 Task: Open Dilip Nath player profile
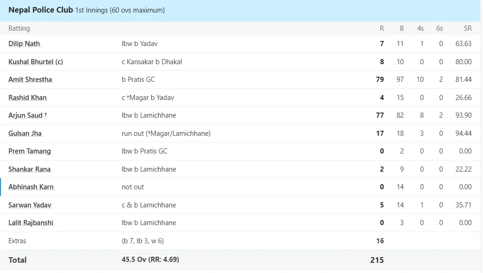24,44
